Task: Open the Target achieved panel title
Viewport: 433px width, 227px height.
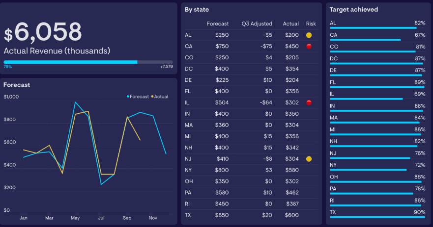Action: (353, 9)
